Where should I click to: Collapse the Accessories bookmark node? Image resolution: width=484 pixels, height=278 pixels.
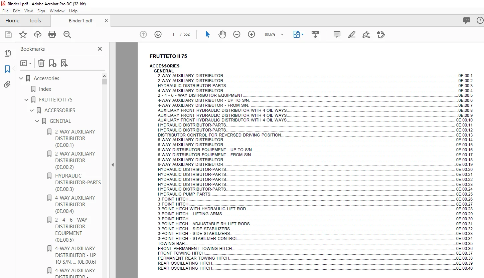click(21, 78)
